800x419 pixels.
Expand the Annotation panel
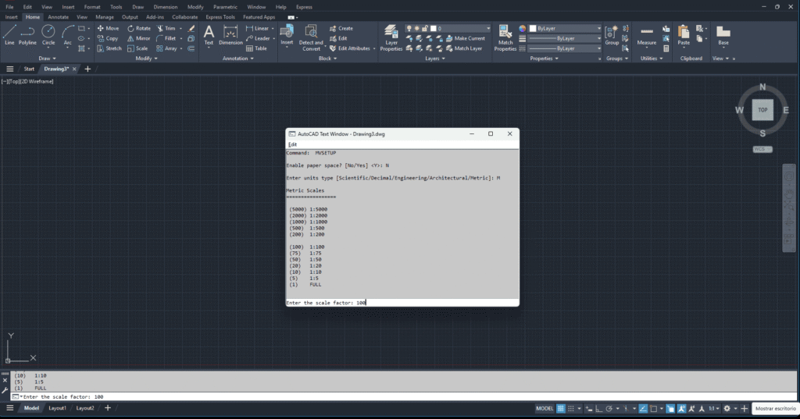pyautogui.click(x=237, y=58)
